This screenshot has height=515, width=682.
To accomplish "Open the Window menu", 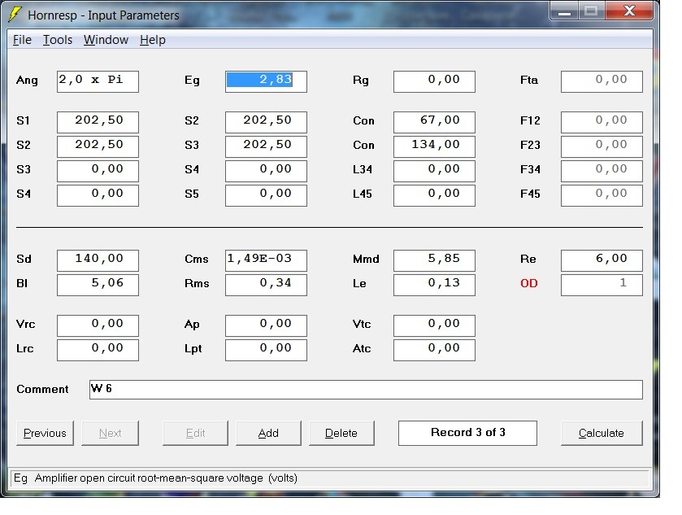I will coord(106,40).
